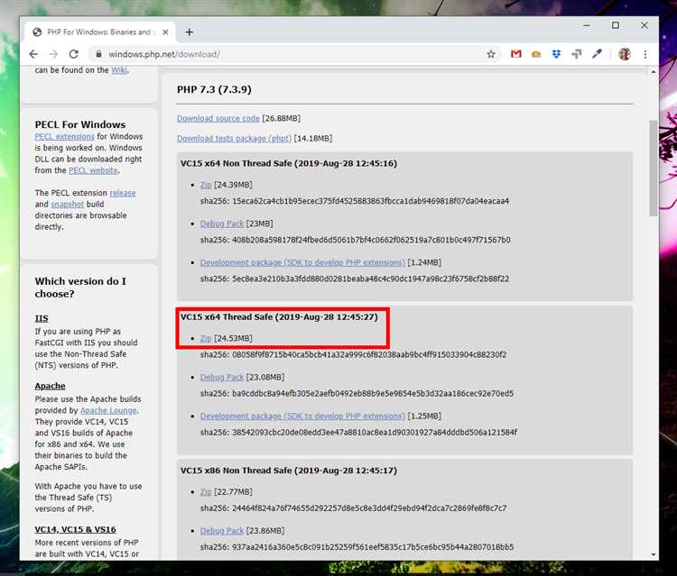Click the page vertical scrollbar thumb

(654, 169)
